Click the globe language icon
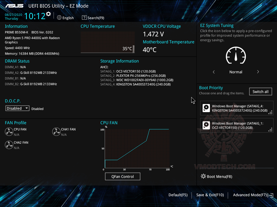The height and width of the screenshot is (207, 277). [59, 18]
